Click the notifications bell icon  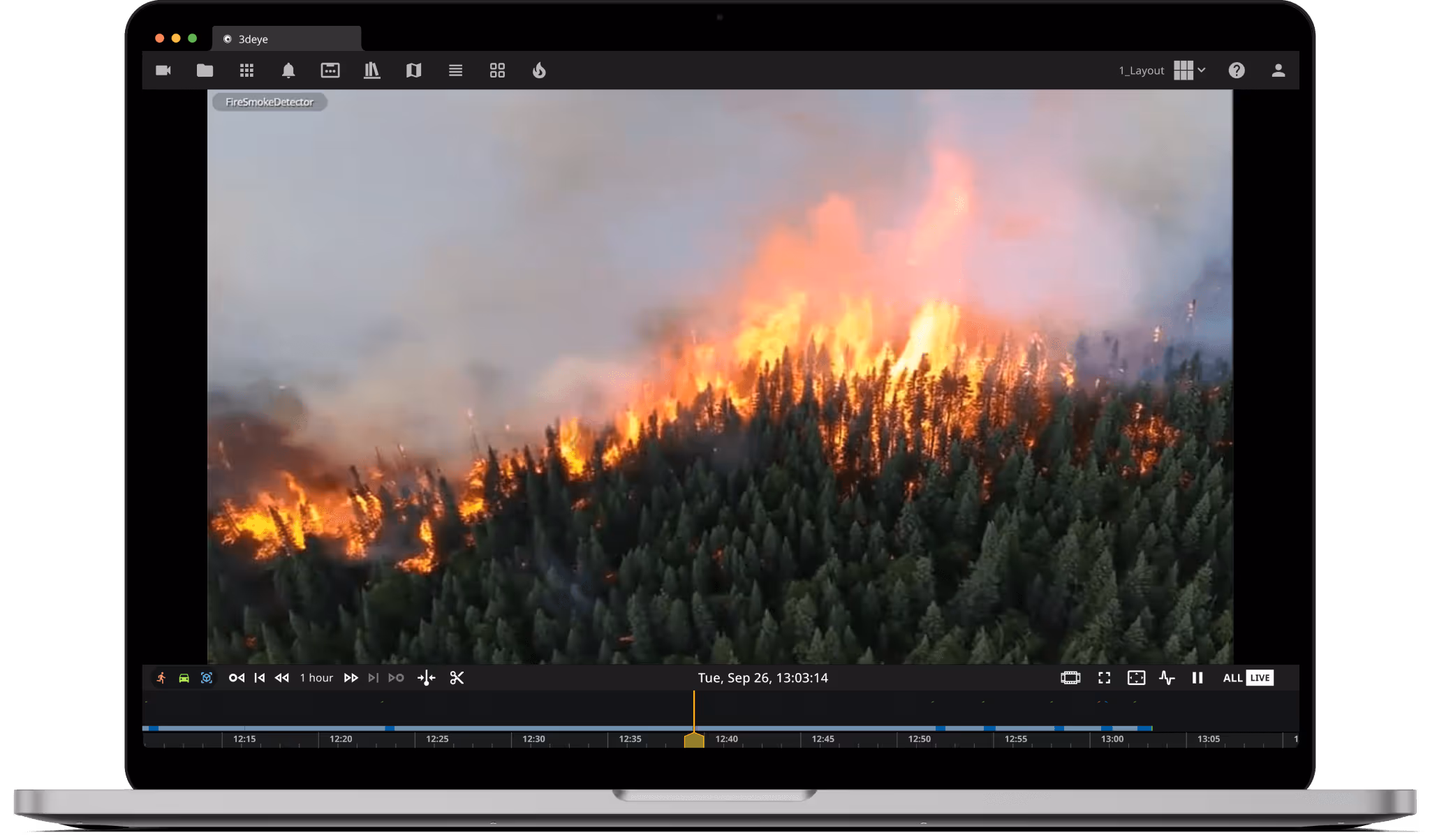pos(288,71)
